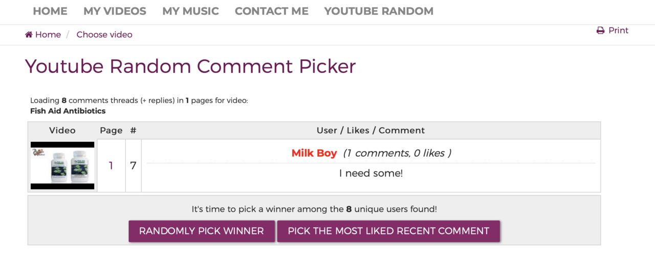
Task: Click the Fish Aid Antibiotics video title
Action: (x=68, y=111)
